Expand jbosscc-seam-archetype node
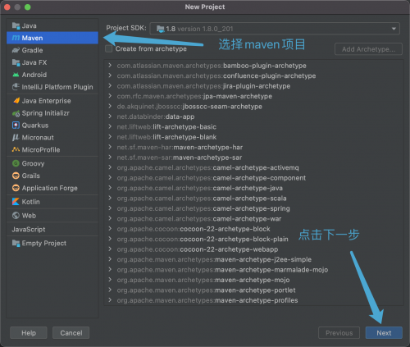Viewport: 410px width, 347px height. pyautogui.click(x=110, y=106)
